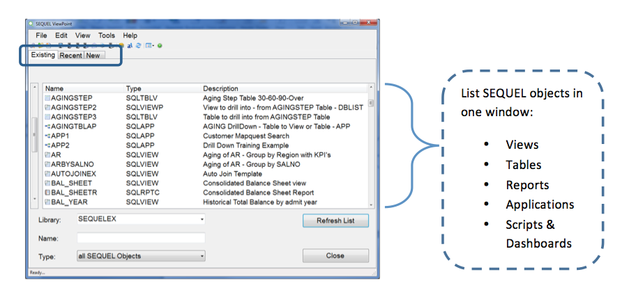Click the 'Ready...' status bar text
Screen dimensions: 629x304
[37, 273]
